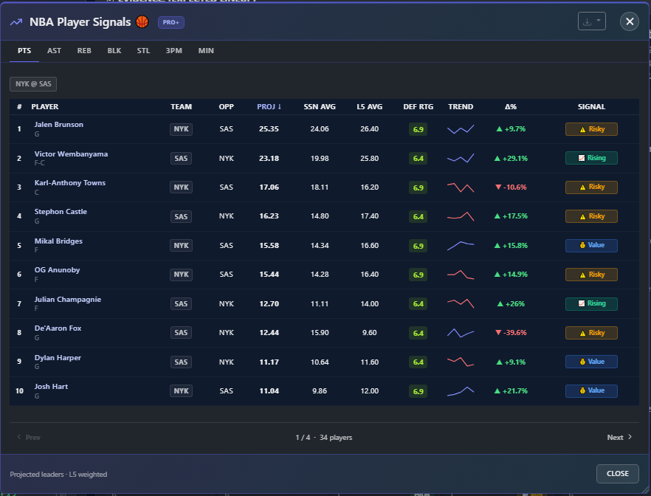Screen dimensions: 651x496
Task: Click Victor Wembanyama's SAS team badge
Action: click(x=181, y=158)
